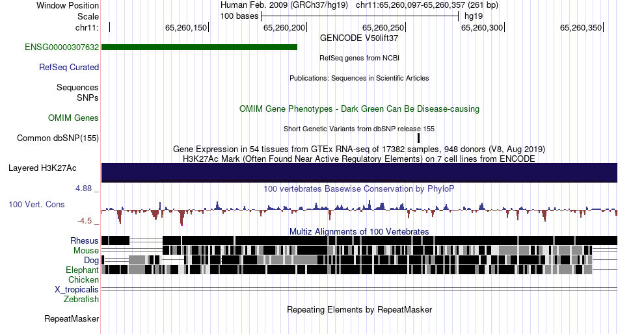
Task: Click the Elephant alignment track row
Action: pyautogui.click(x=360, y=270)
